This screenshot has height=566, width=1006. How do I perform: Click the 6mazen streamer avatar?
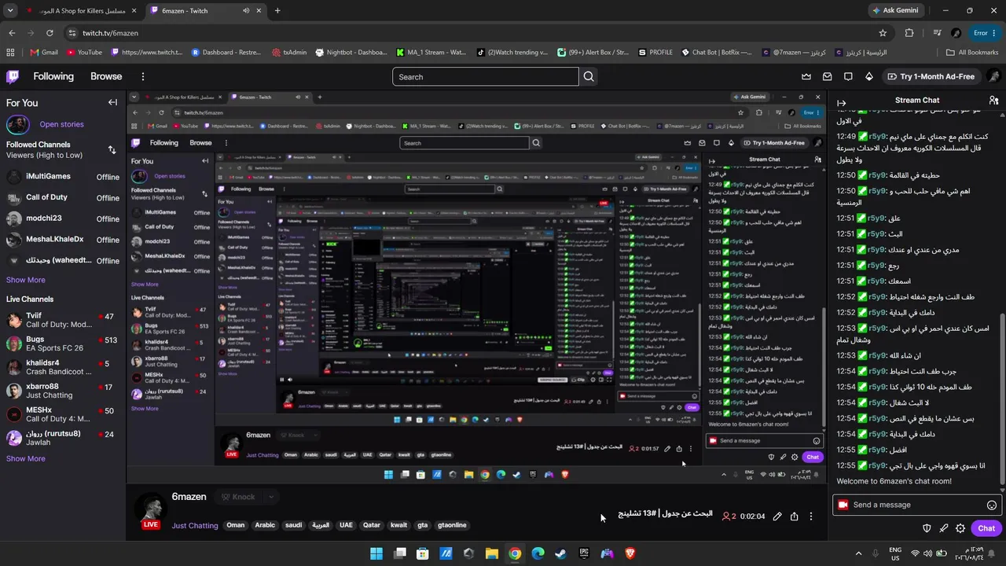click(x=150, y=508)
